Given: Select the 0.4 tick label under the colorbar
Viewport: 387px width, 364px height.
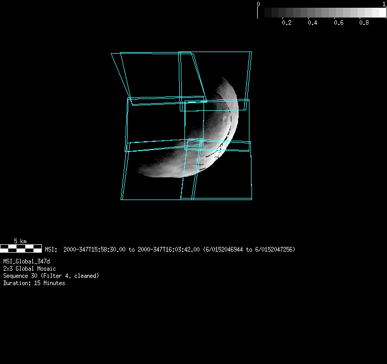Looking at the screenshot, I should [x=312, y=23].
